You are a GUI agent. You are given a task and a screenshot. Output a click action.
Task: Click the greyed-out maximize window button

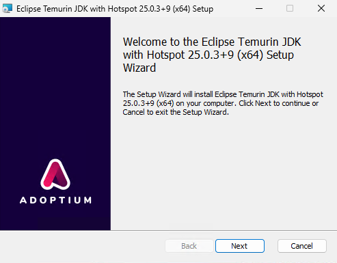coord(290,8)
